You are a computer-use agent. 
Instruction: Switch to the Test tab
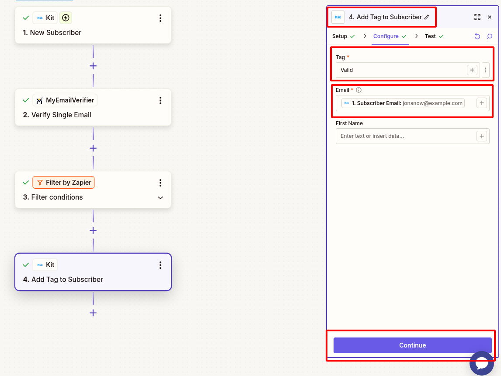pos(430,36)
